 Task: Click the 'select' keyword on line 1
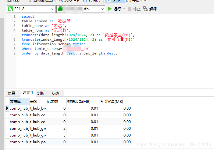(28, 17)
